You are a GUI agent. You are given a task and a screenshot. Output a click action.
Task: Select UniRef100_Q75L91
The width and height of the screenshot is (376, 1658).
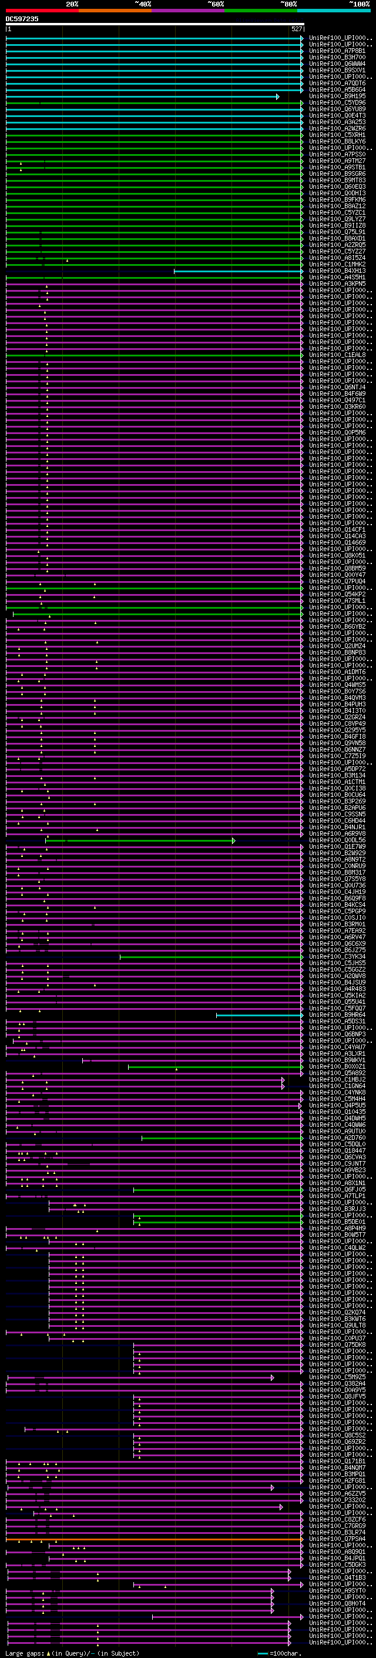pos(337,232)
